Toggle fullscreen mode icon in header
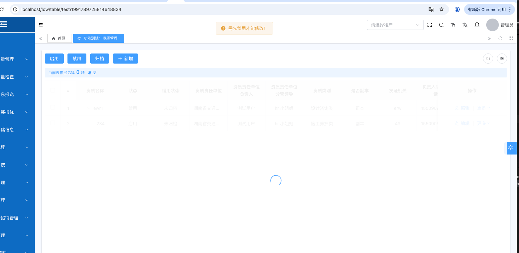Screen dimensions: 519x253 pyautogui.click(x=429, y=25)
